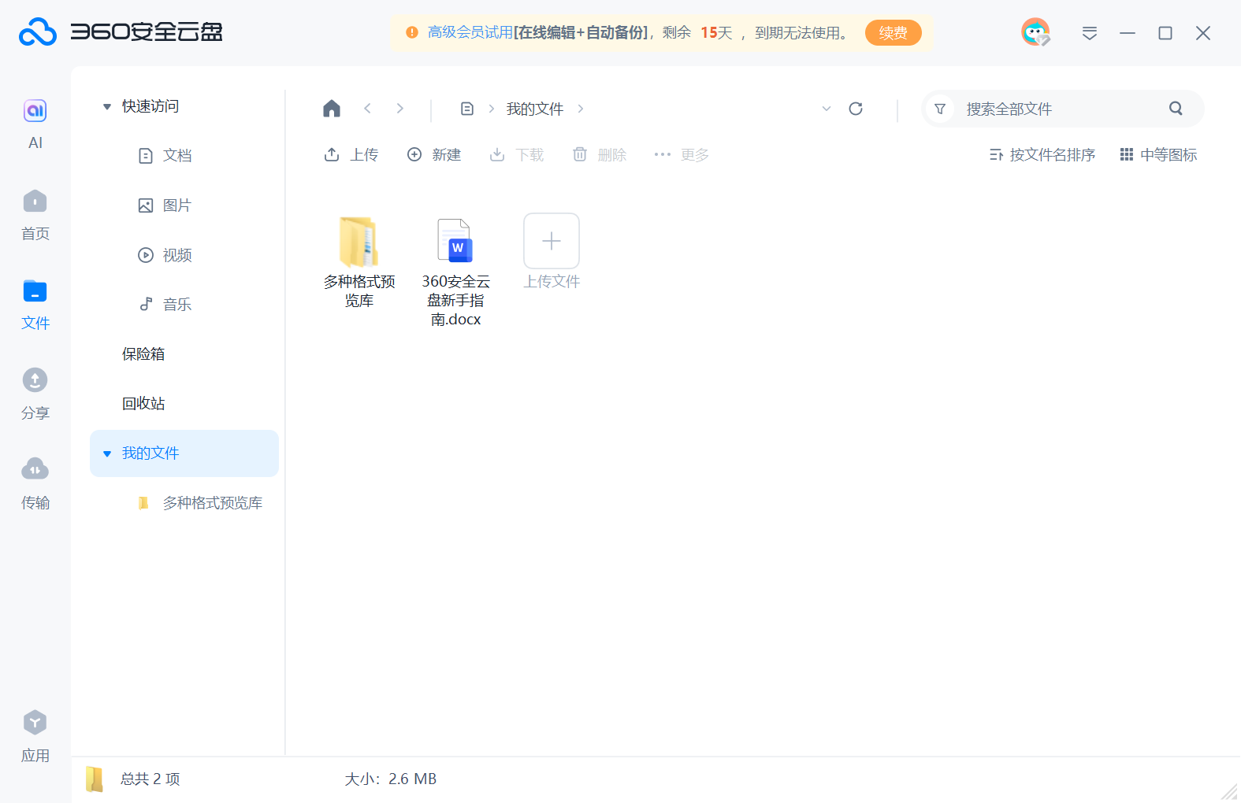Click the 续费 renew button
Image resolution: width=1241 pixels, height=803 pixels.
(893, 33)
